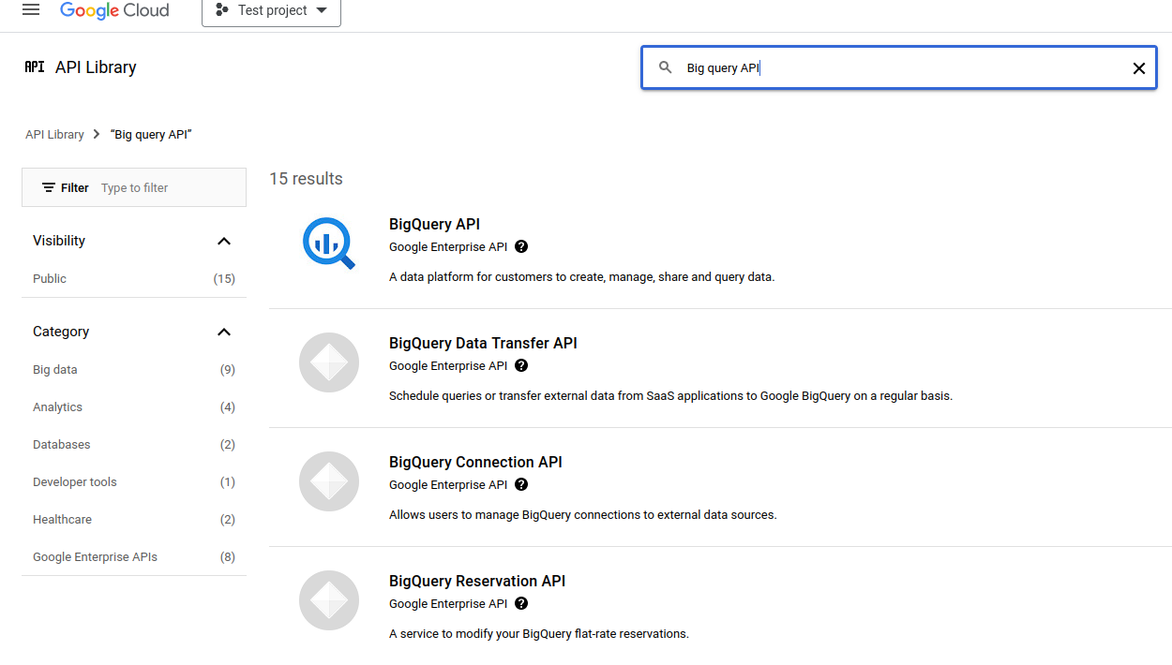Image resolution: width=1172 pixels, height=665 pixels.
Task: Click the 15 results count text
Action: click(306, 179)
